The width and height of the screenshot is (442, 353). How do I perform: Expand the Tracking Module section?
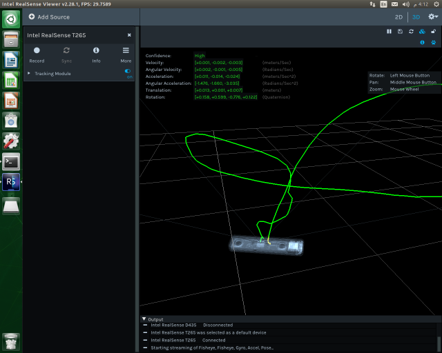29,73
